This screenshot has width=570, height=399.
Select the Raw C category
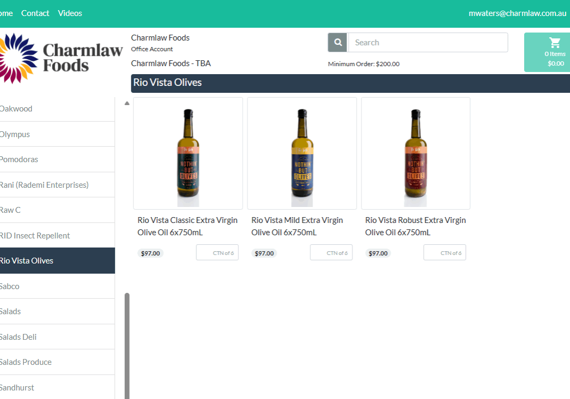57,210
